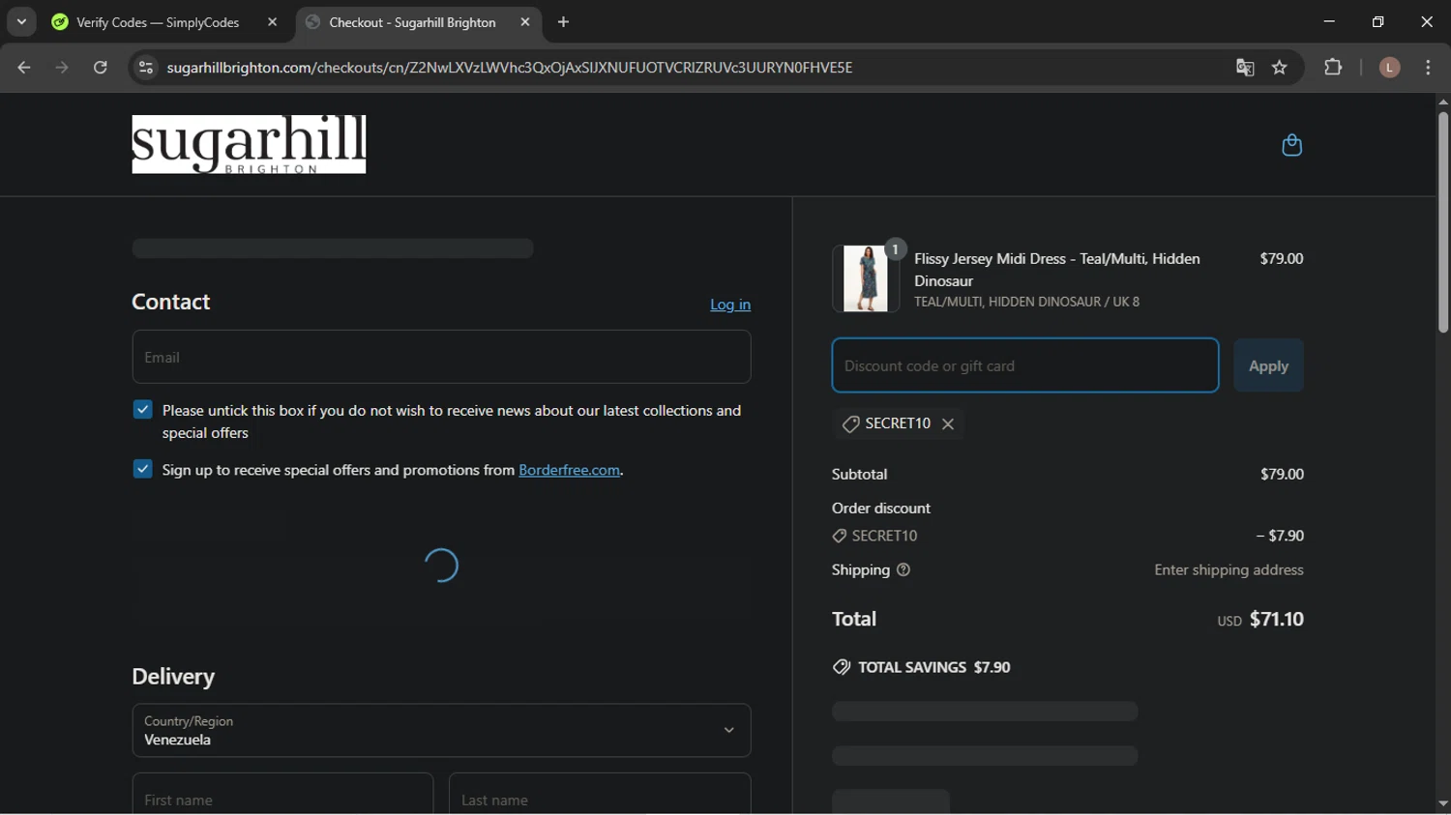This screenshot has width=1451, height=815.
Task: Switch to Checkout Sugarhill Brighton tab
Action: (x=413, y=22)
